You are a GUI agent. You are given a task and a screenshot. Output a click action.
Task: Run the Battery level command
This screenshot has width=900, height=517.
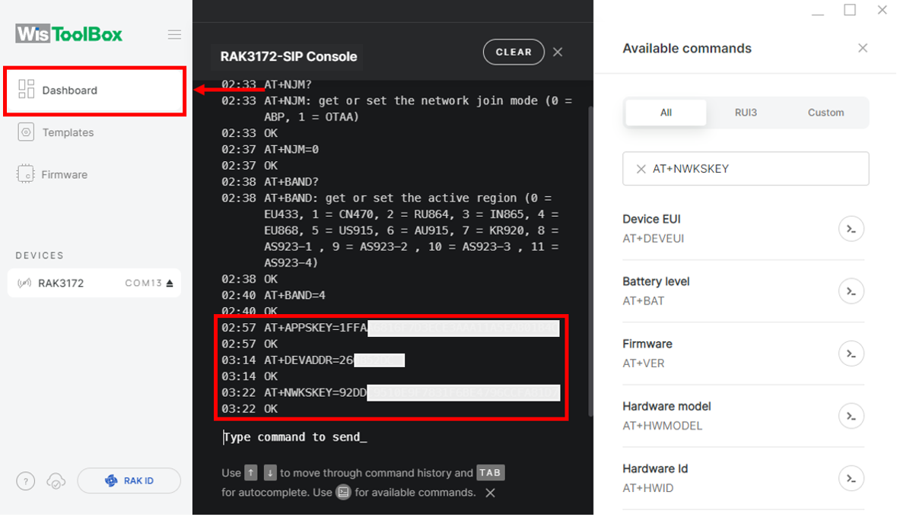[x=851, y=291]
